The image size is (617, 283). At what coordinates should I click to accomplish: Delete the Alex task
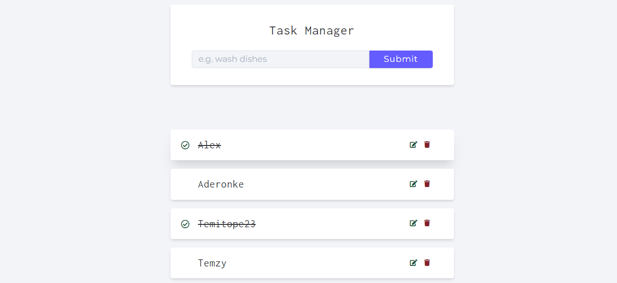pos(427,145)
